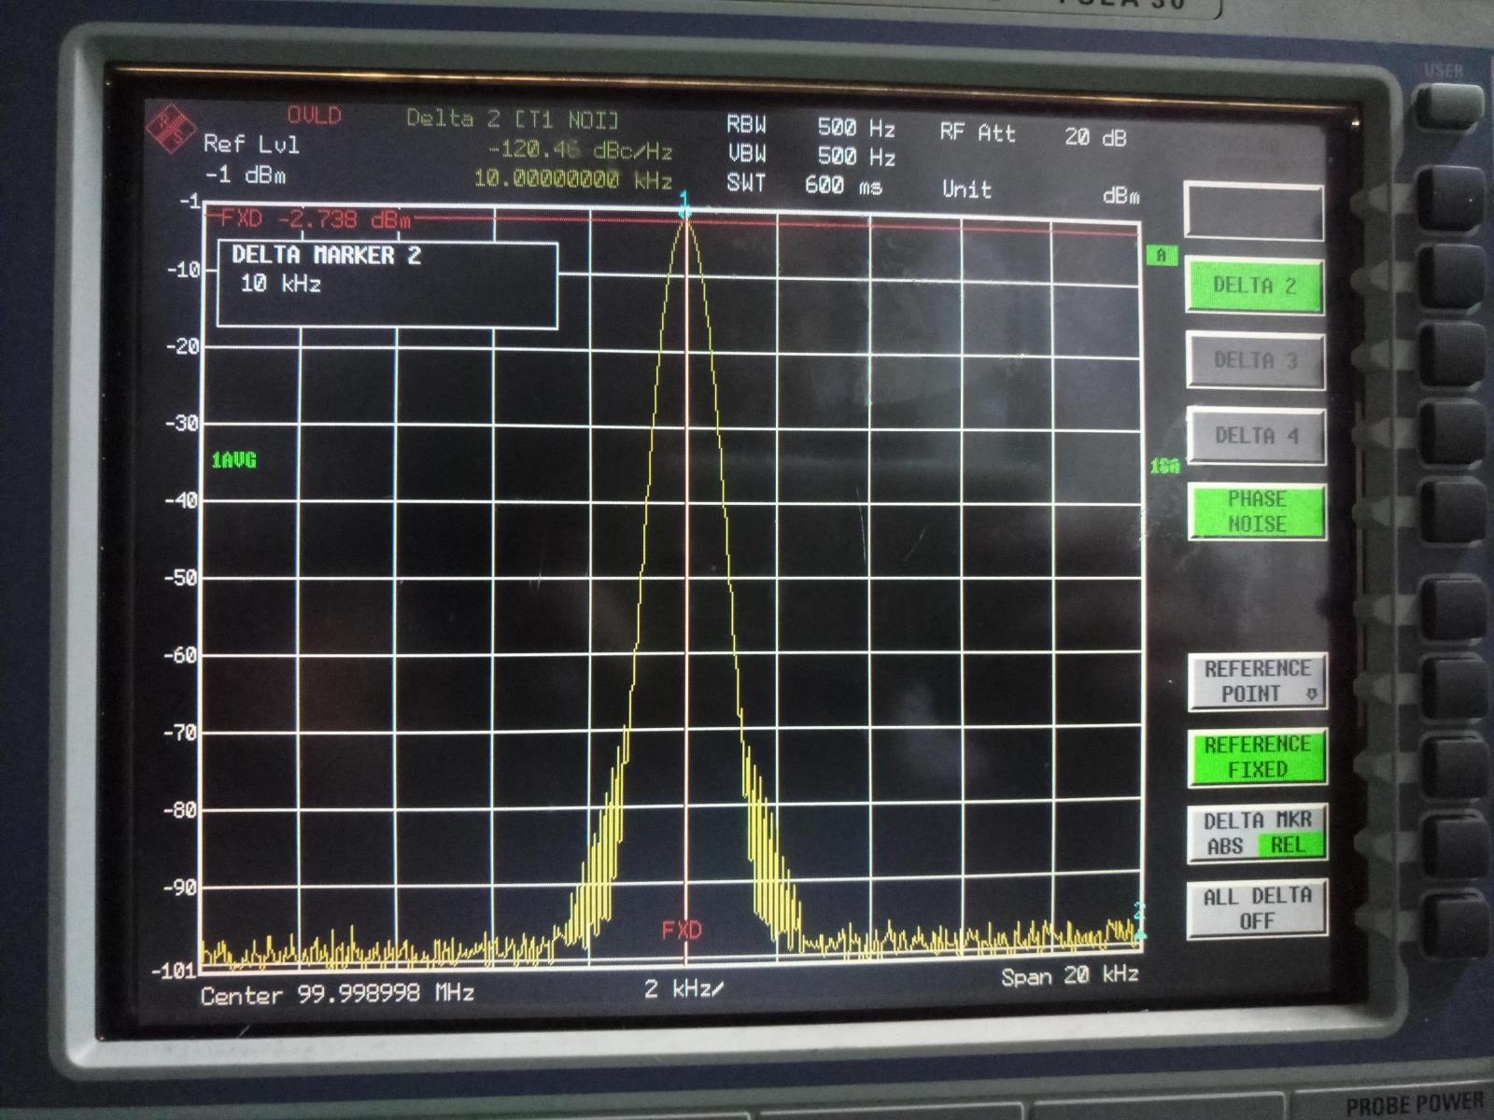Image resolution: width=1494 pixels, height=1120 pixels.
Task: Click the 1SA trace status label
Action: [x=1164, y=465]
